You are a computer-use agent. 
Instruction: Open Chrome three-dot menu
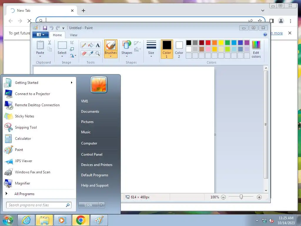(x=290, y=21)
